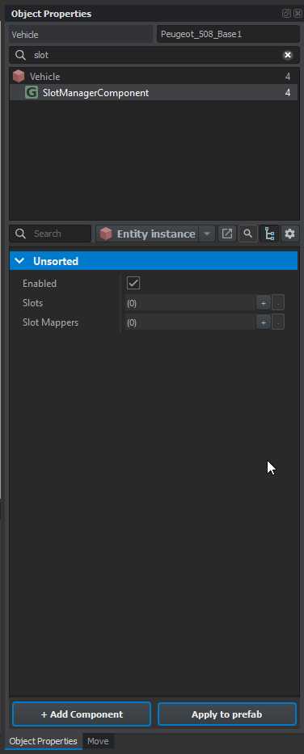
Task: Close the Object Properties panel
Action: (x=298, y=14)
